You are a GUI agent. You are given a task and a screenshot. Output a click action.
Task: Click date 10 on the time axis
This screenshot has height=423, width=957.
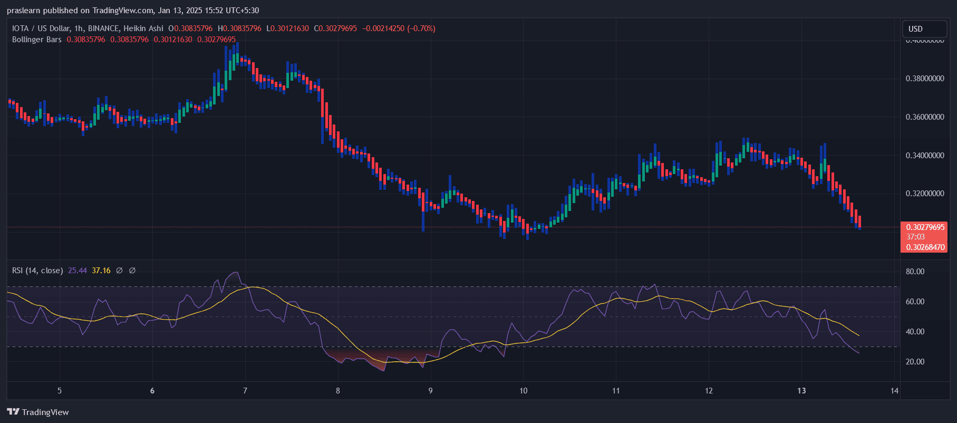click(523, 391)
